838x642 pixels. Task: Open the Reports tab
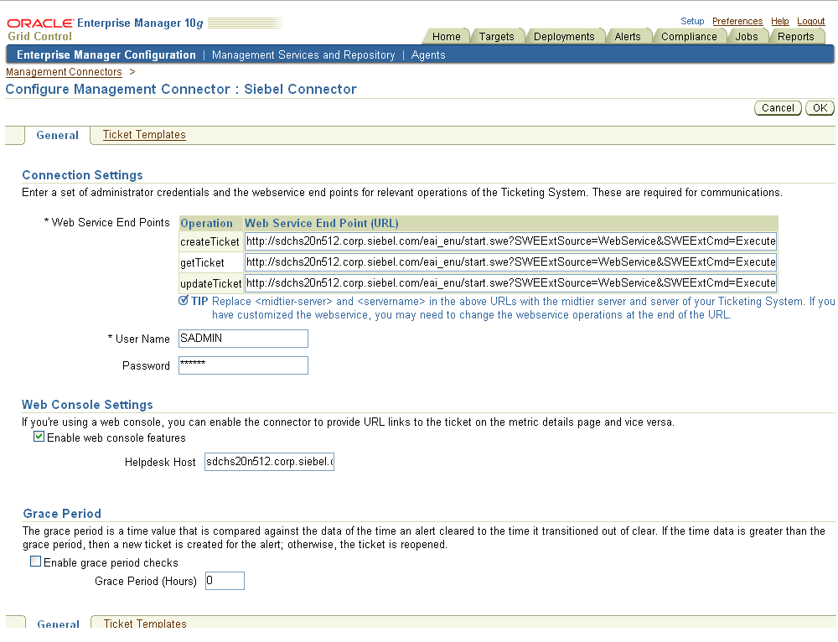[x=796, y=36]
